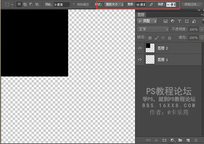Screen dimensions: 204x144
Task: Click the 羽化 label
Action: coord(49,5)
